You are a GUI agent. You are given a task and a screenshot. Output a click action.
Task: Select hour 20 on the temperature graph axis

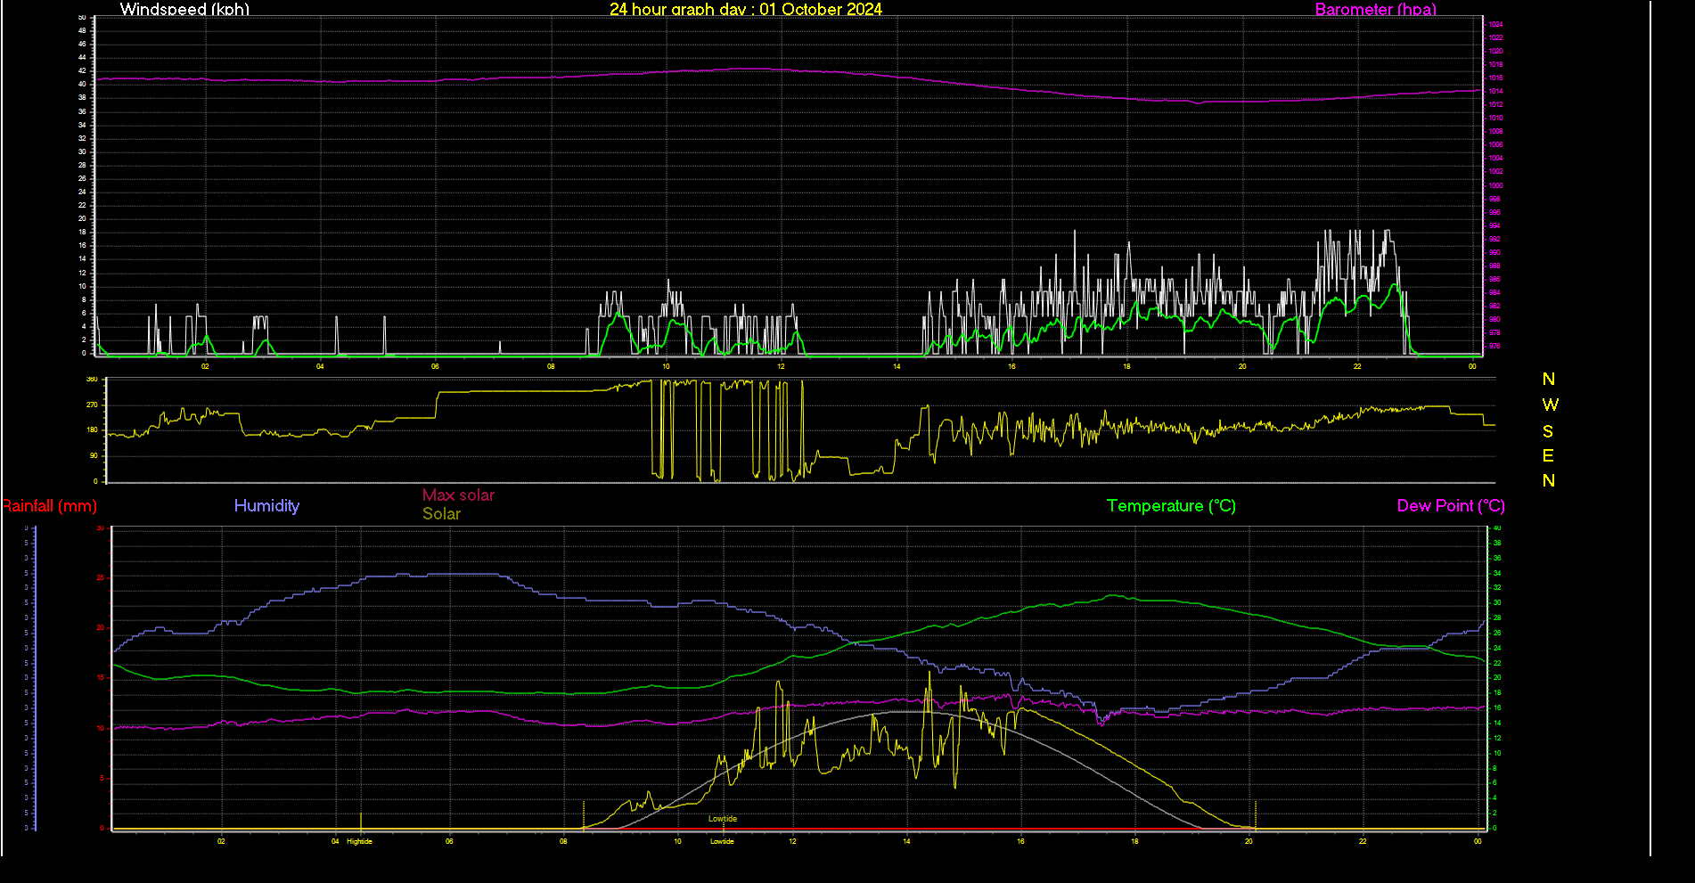[1249, 841]
